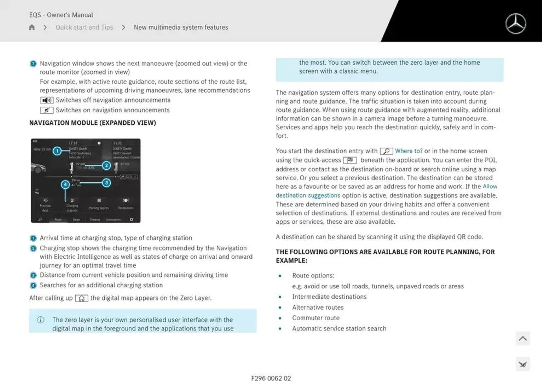The width and height of the screenshot is (542, 383).
Task: Open the New multimedia system features section
Action: pos(181,27)
